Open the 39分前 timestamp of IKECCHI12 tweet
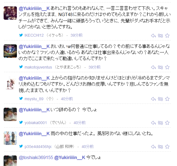 (77, 35)
